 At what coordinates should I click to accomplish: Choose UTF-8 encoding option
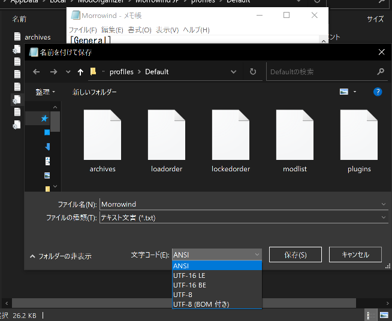183,295
